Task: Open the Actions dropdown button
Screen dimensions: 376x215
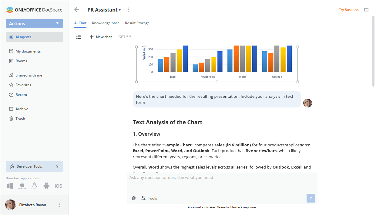Action: pos(34,23)
